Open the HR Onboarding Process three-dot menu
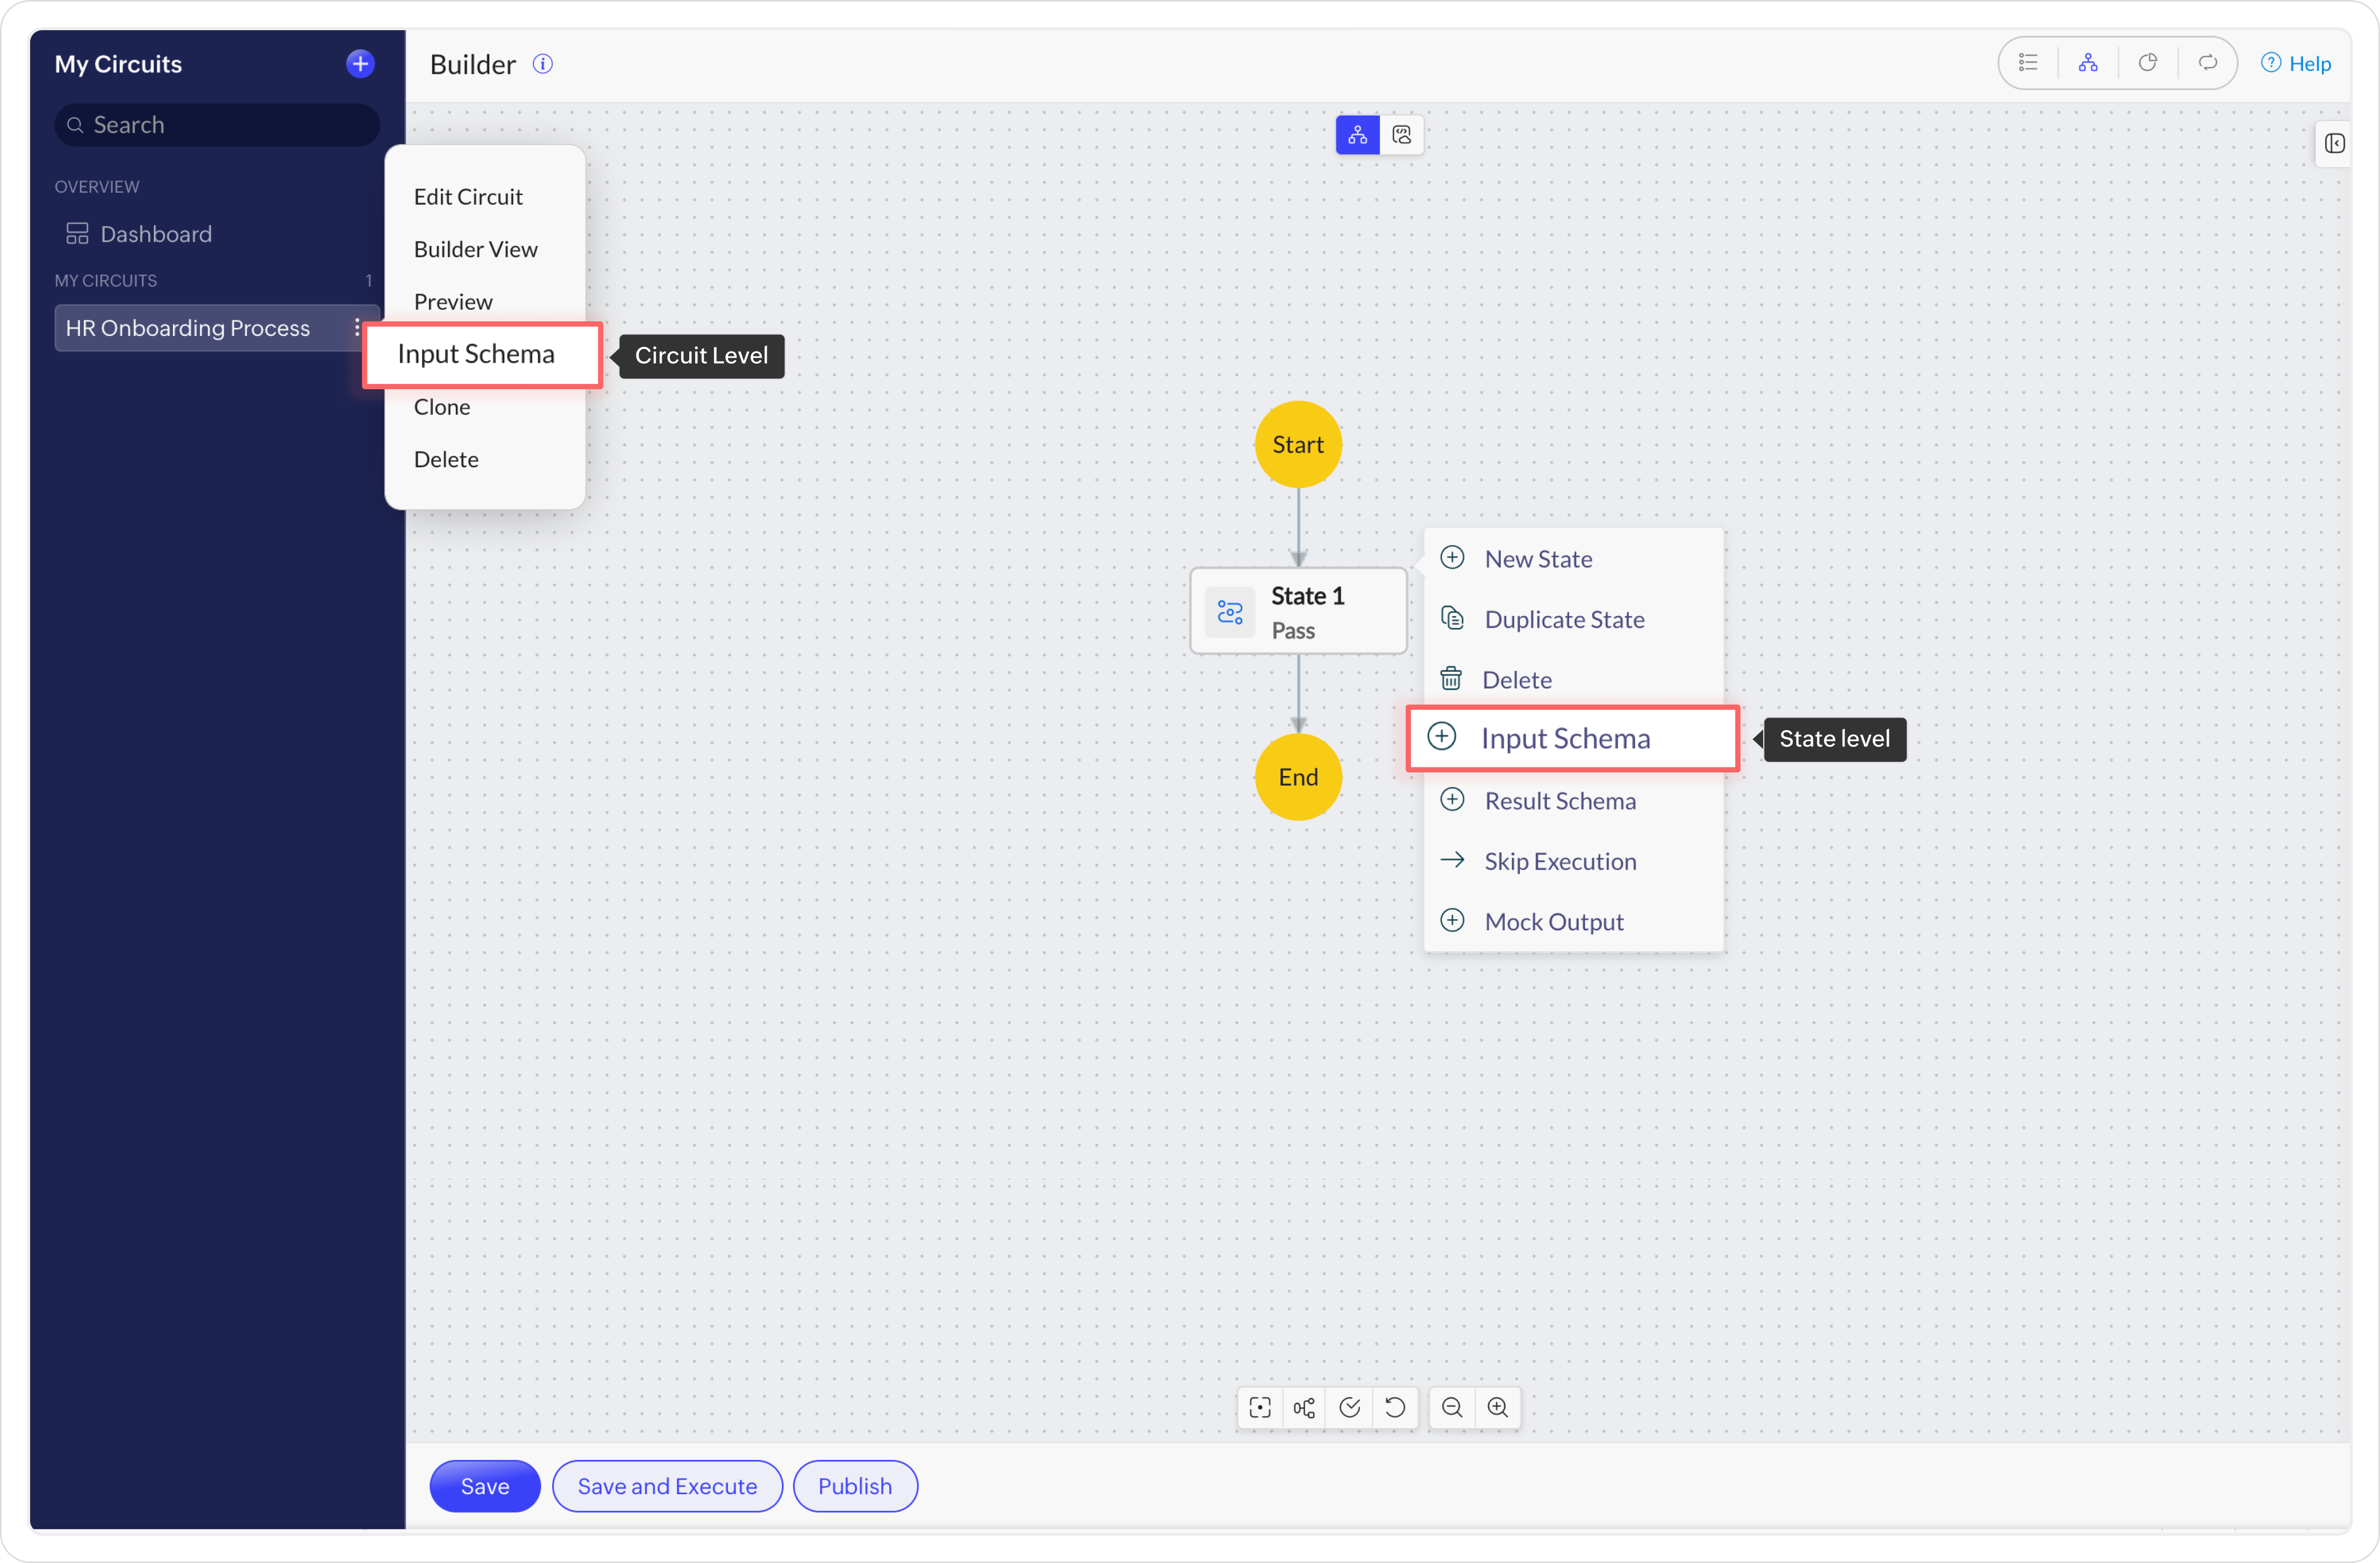Screen dimensions: 2380x1563 [x=357, y=328]
